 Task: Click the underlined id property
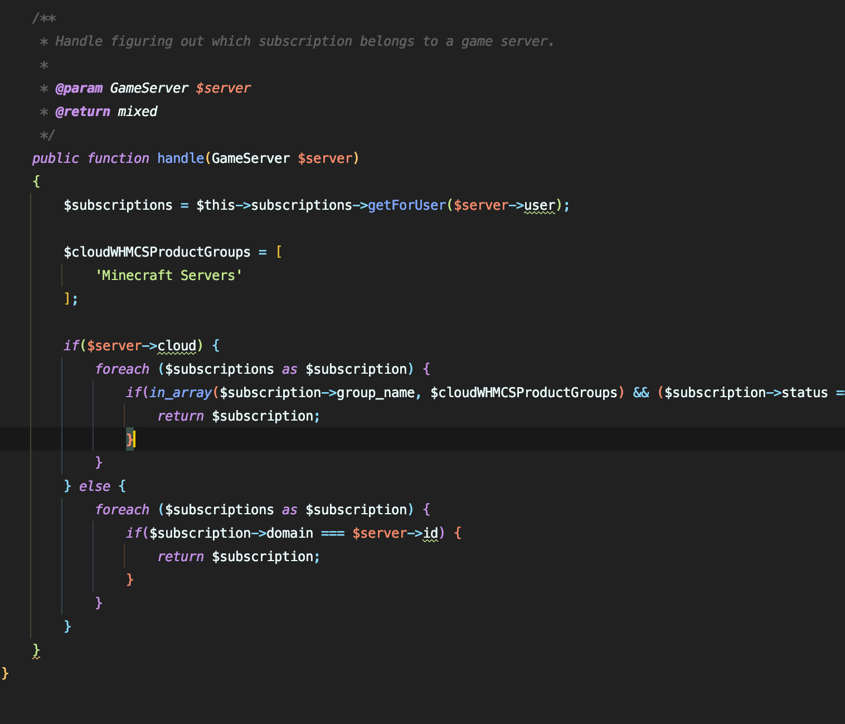tap(430, 533)
